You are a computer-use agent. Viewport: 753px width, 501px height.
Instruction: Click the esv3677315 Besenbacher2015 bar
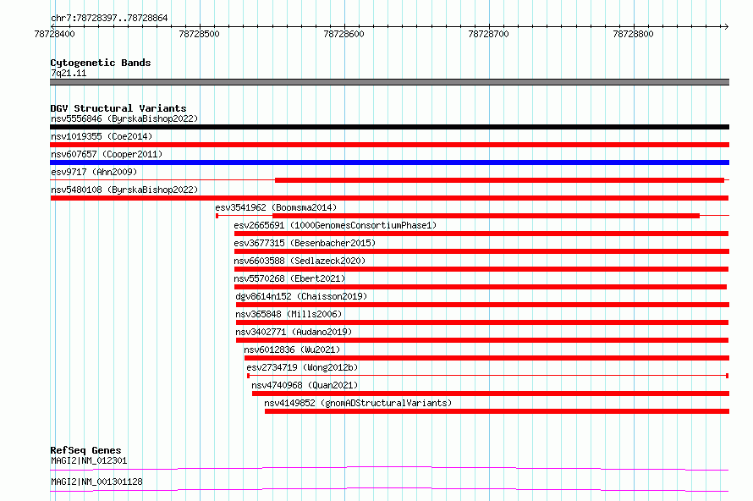481,251
